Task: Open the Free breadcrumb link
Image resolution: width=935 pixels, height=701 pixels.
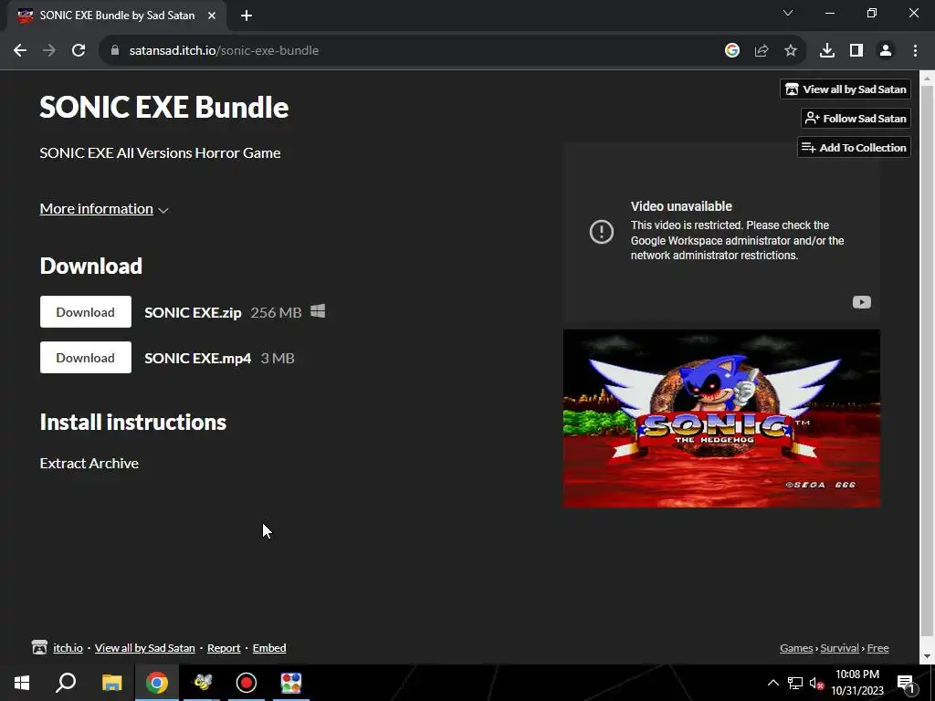Action: click(x=877, y=648)
